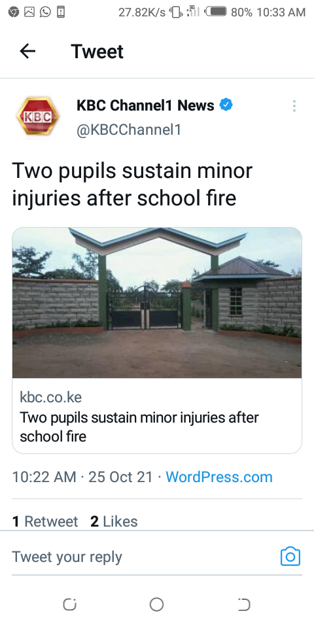This screenshot has width=314, height=628.
Task: Open the school gate article image
Action: [157, 303]
